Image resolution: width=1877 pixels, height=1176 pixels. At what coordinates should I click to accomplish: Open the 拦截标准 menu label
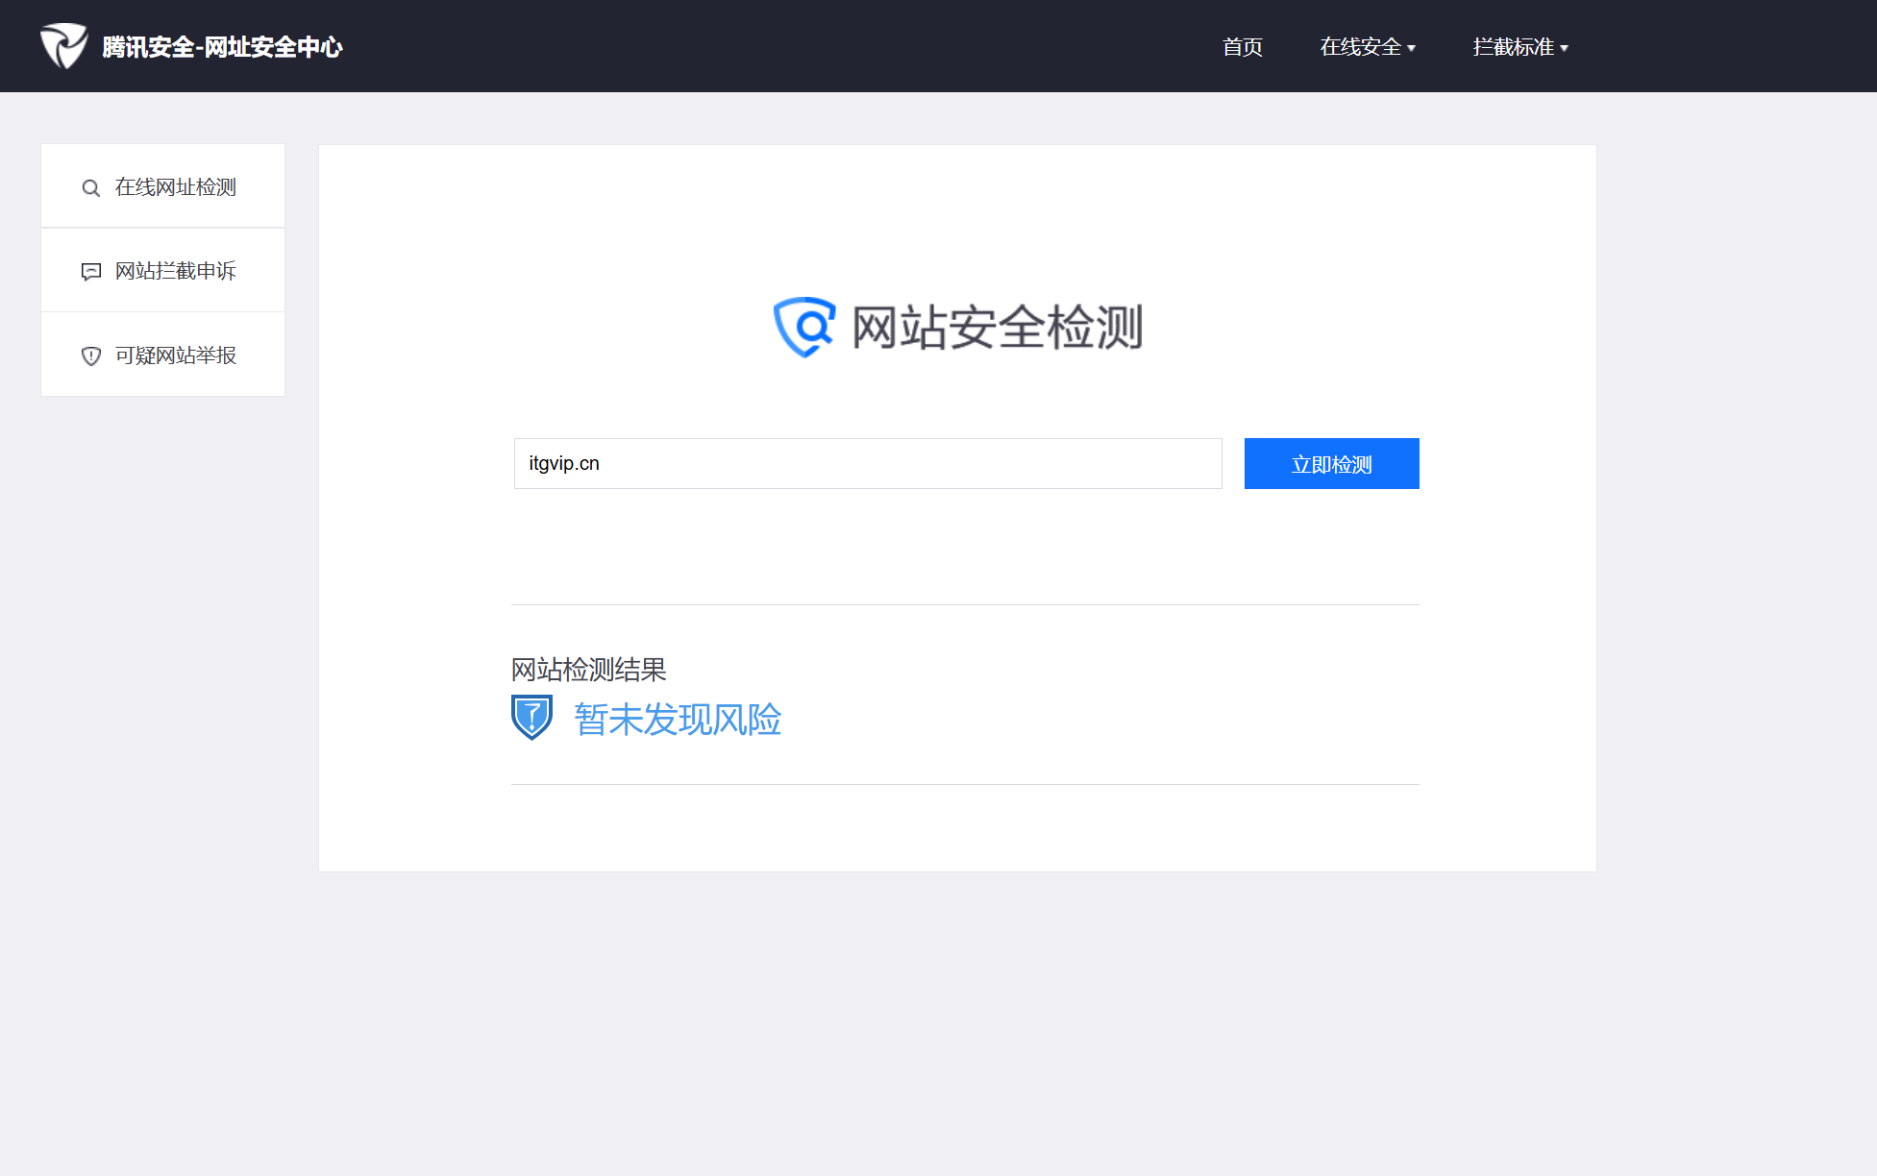[1513, 47]
